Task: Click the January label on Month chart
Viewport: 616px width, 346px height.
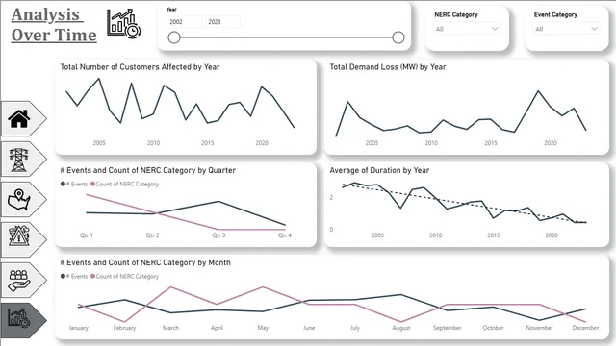Action: (x=79, y=328)
